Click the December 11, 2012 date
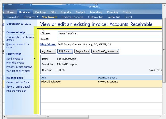 coord(19,24)
